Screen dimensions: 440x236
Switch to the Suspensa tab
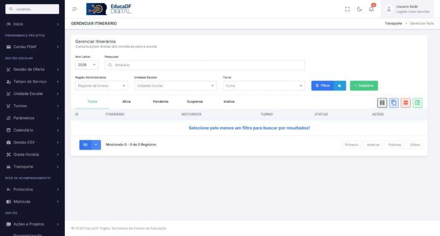195,102
